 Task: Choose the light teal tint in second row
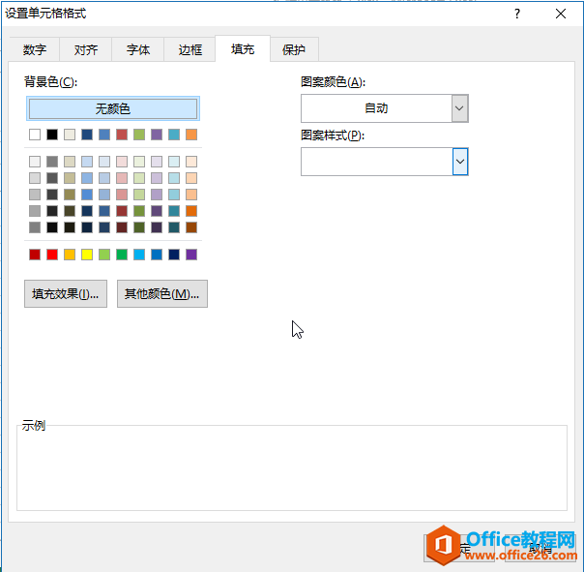click(x=174, y=178)
